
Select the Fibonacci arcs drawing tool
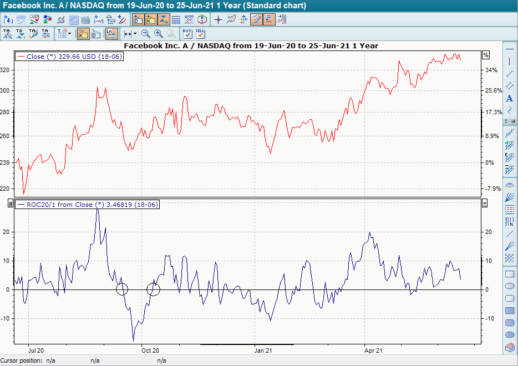tap(510, 186)
